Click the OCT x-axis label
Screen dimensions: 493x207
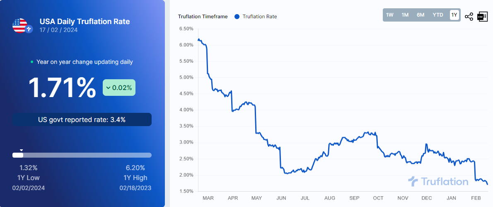378,198
